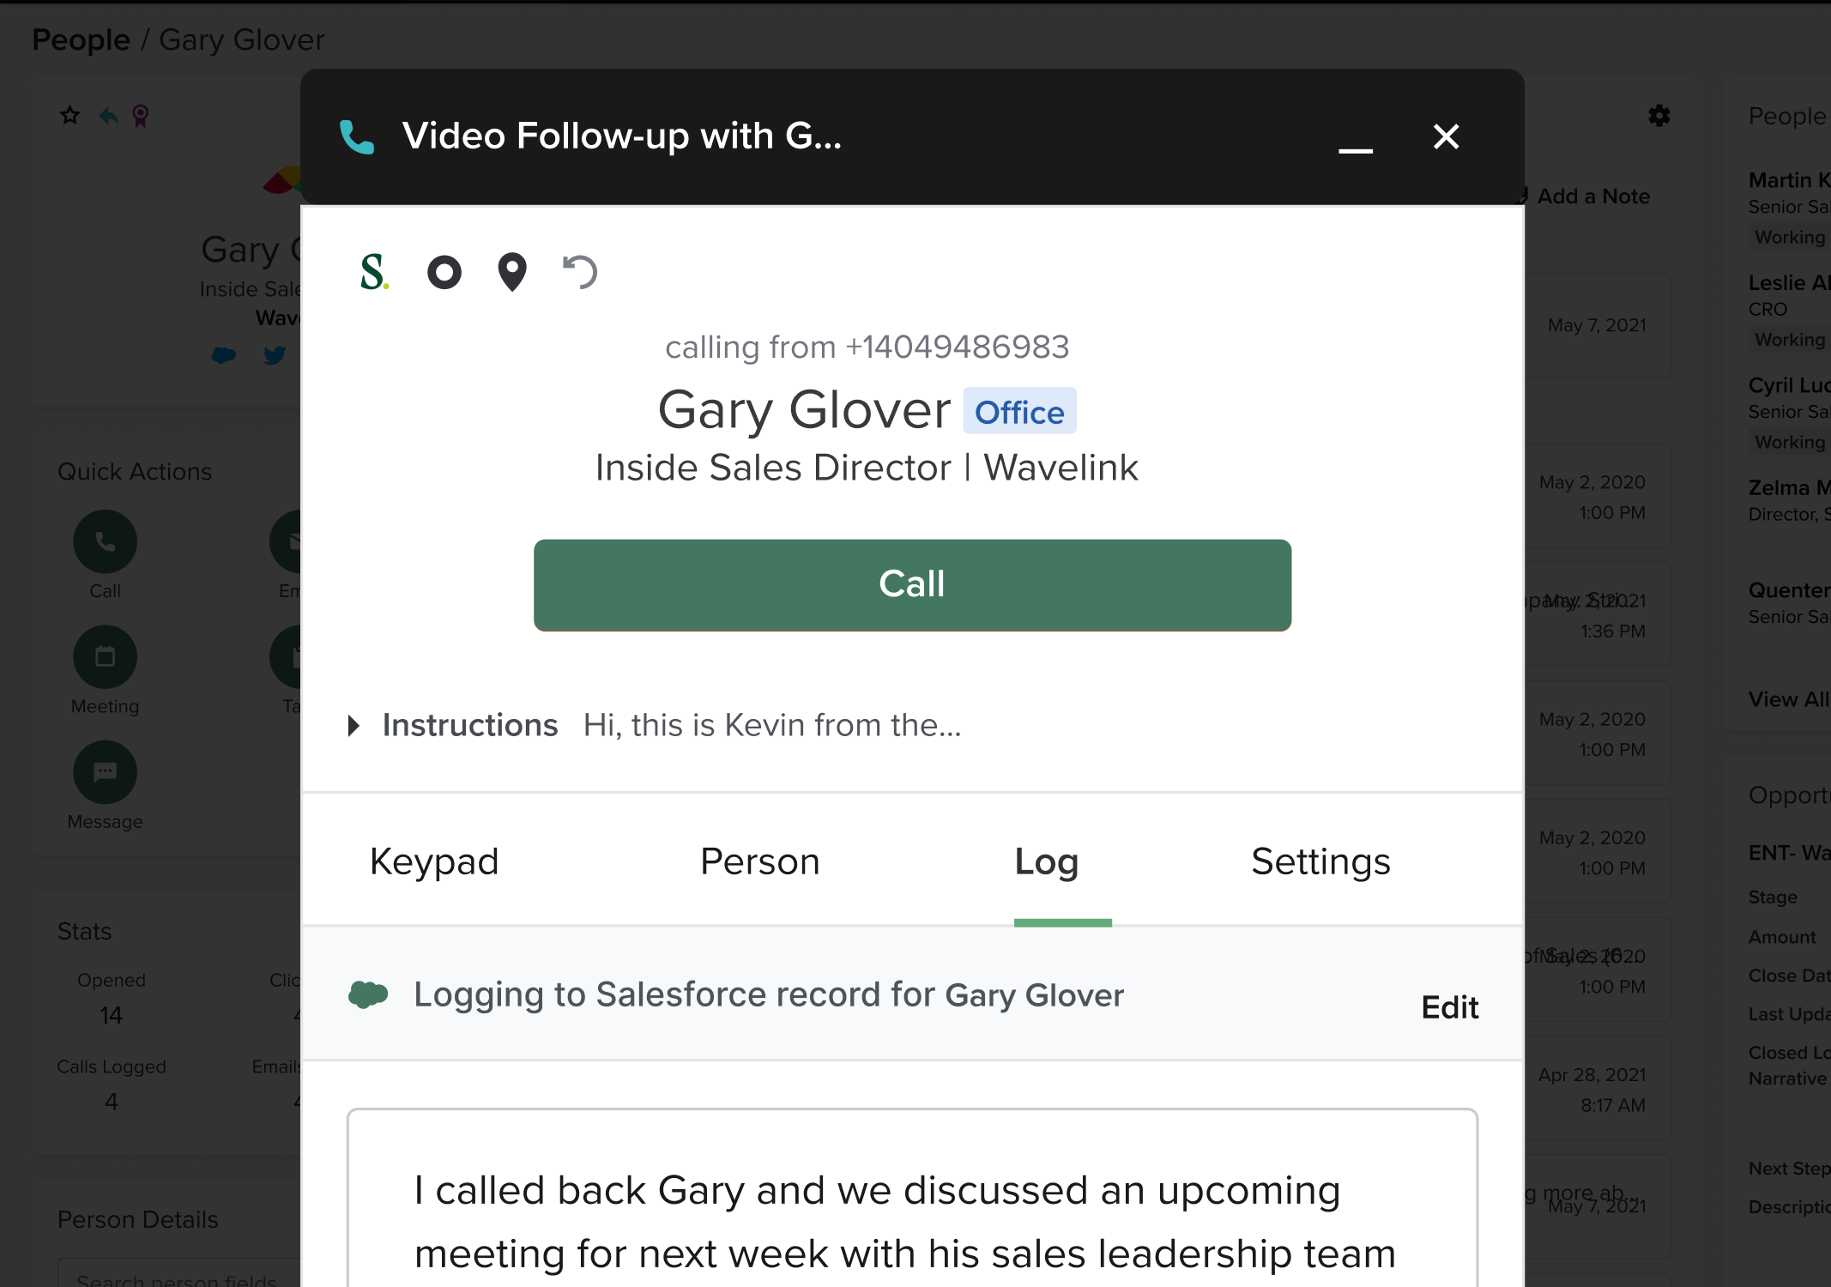Click the Office phone type badge
Image resolution: width=1831 pixels, height=1287 pixels.
coord(1019,412)
